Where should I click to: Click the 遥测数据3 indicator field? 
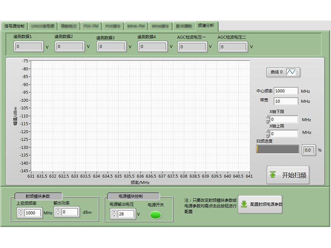(x=111, y=47)
